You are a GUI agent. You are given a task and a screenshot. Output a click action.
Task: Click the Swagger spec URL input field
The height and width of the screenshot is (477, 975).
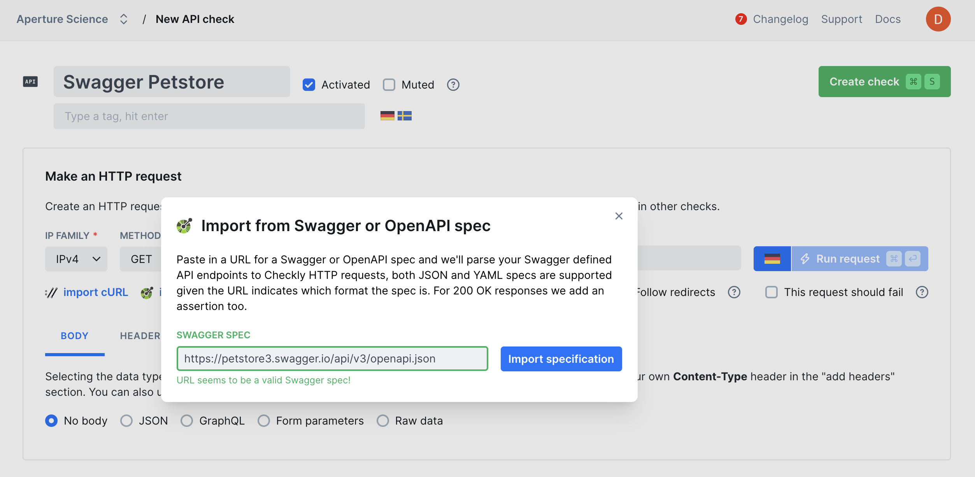point(332,359)
